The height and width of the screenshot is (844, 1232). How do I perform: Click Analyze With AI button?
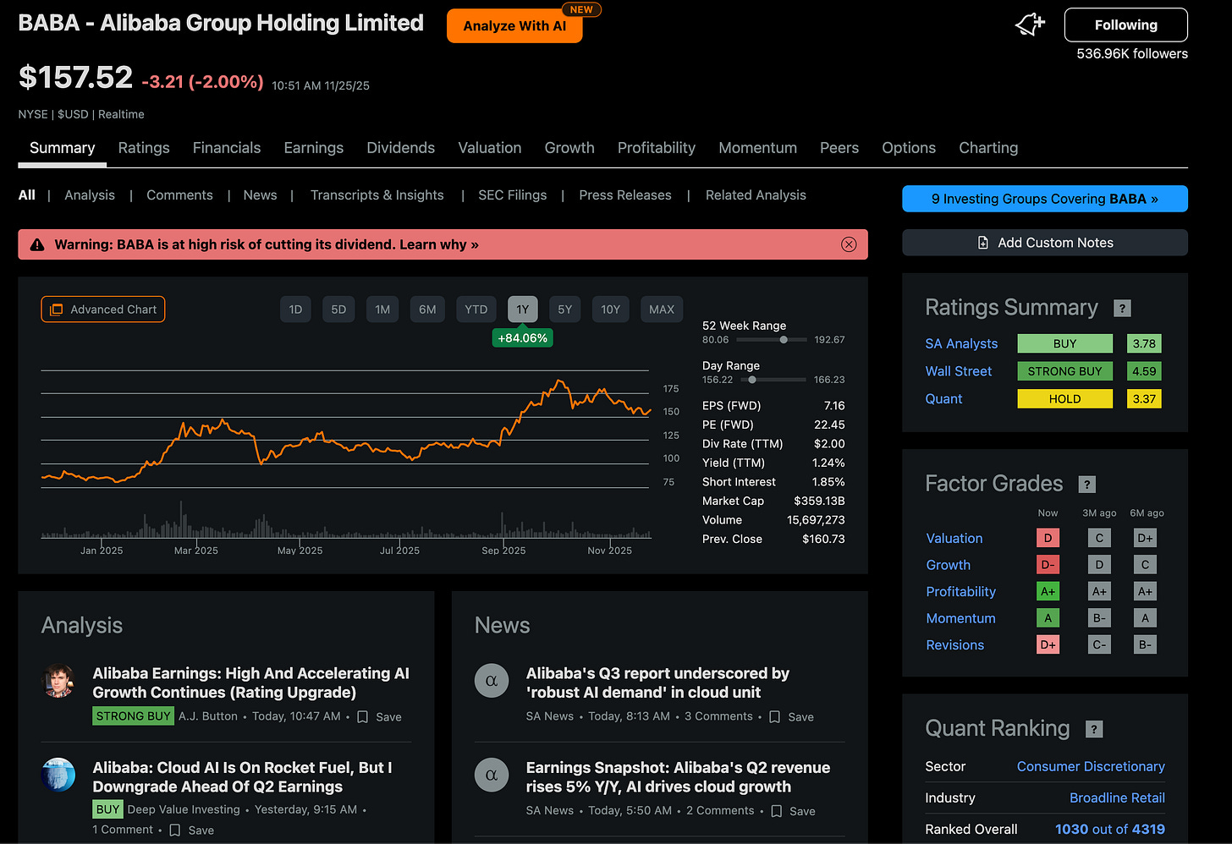click(x=514, y=26)
